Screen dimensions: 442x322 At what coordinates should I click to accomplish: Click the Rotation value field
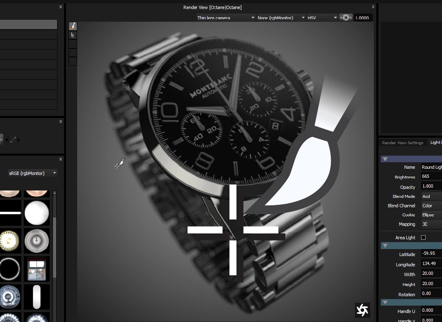click(432, 293)
